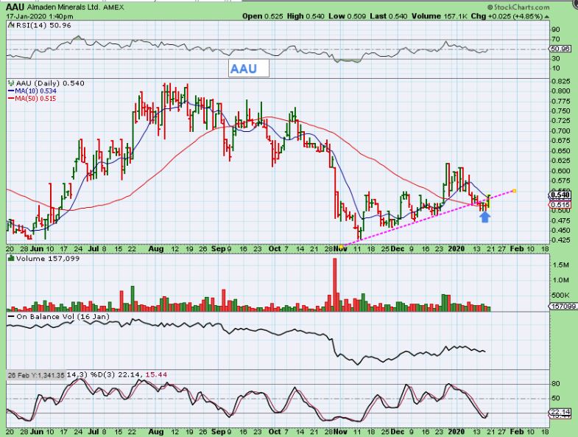Click the RSI line-chart legend icon
Screen dimensions: 578x437
pos(10,26)
